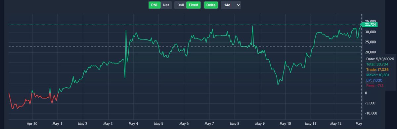Click the -5,000 y-axis label
397x129 pixels.
371,103
